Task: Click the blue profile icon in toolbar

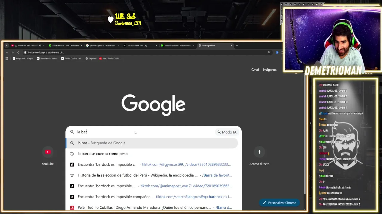Action: click(277, 52)
